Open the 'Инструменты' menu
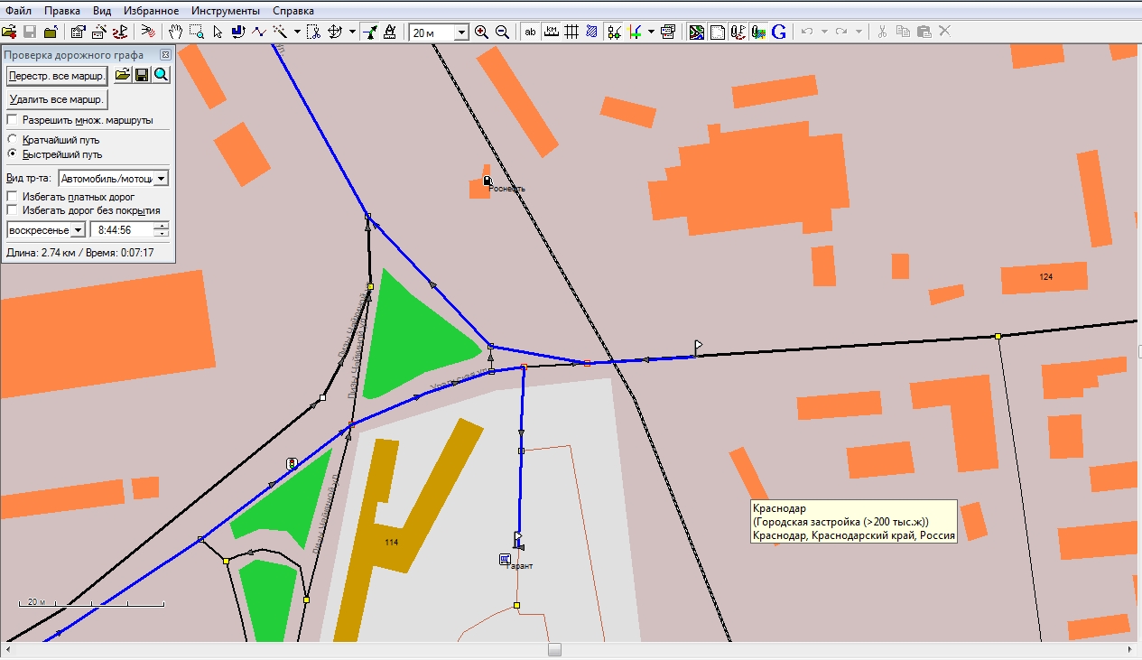This screenshot has height=660, width=1142. (225, 11)
